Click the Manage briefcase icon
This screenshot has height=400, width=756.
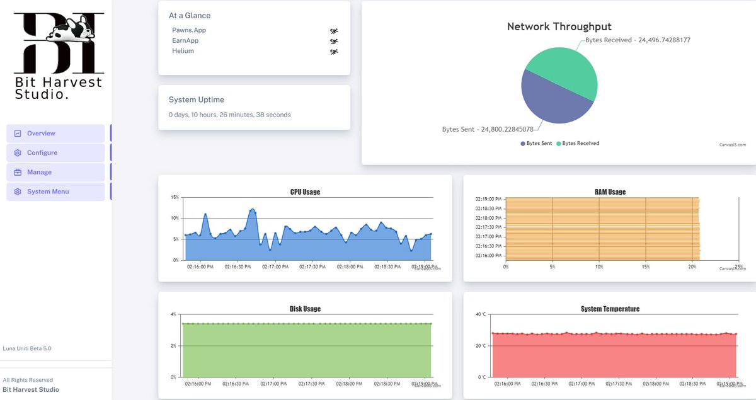click(18, 173)
